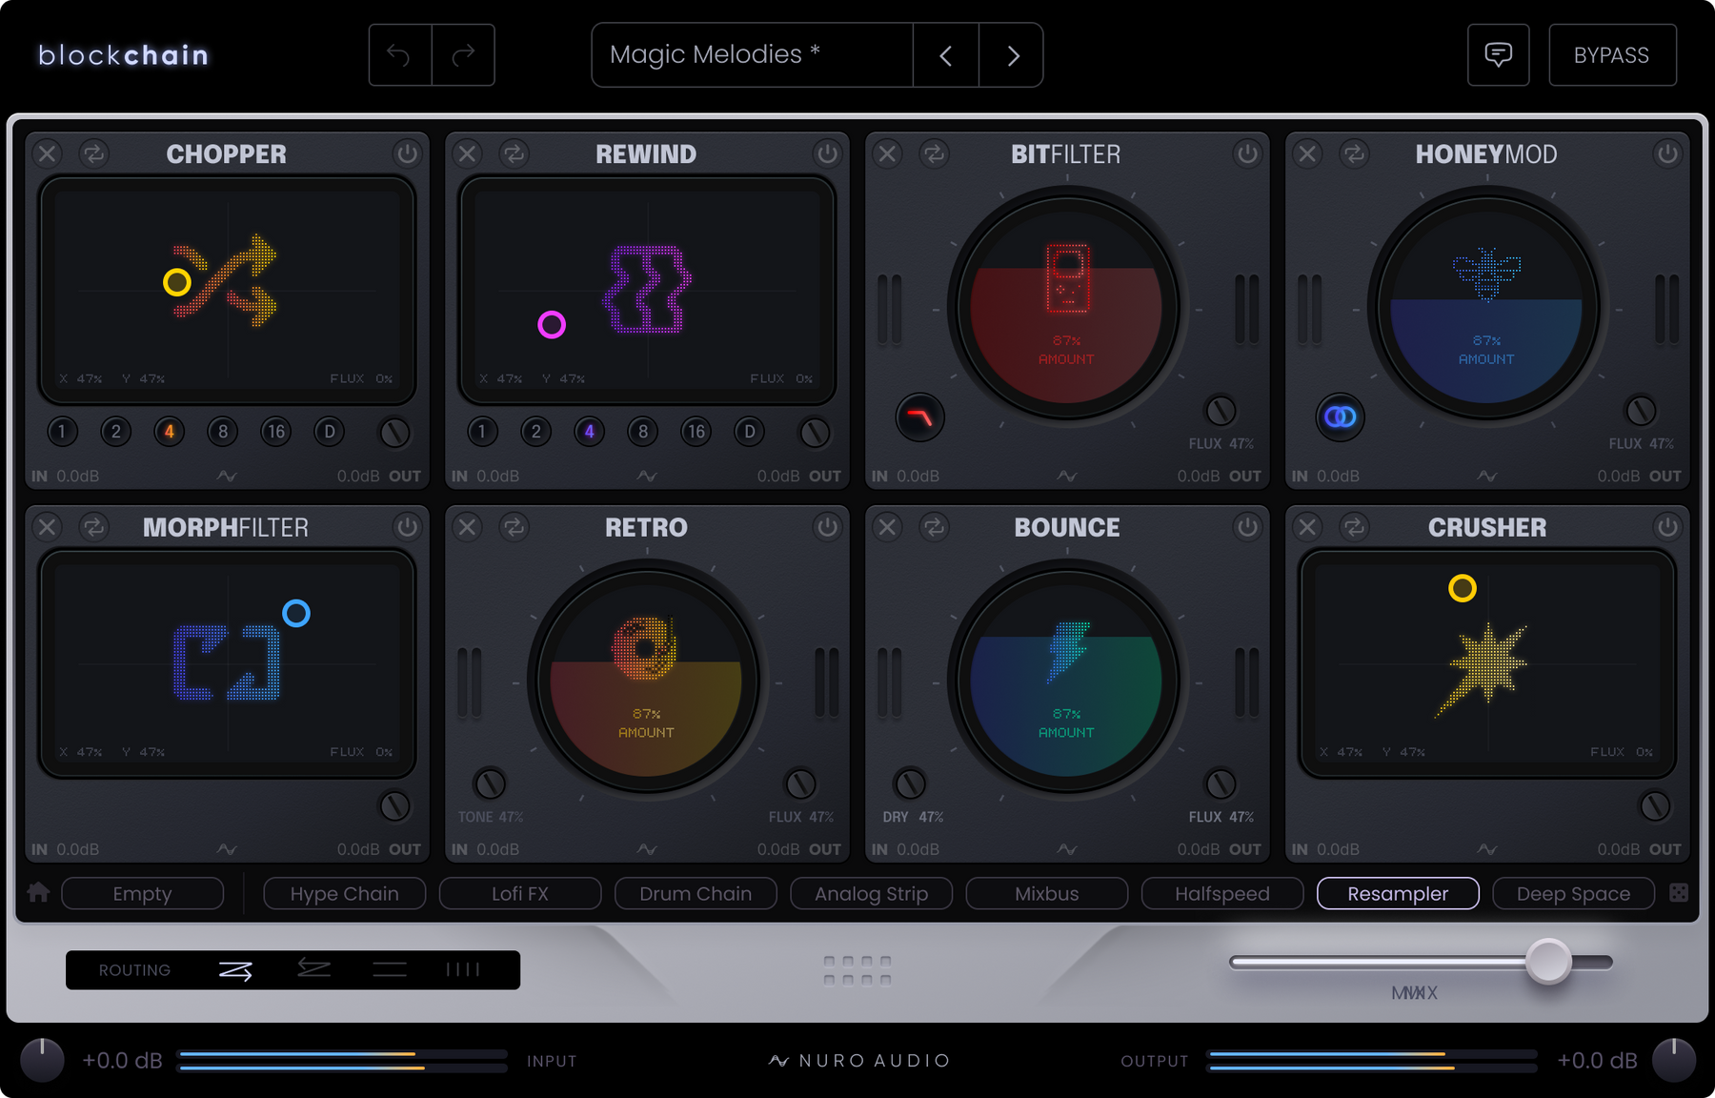Click the MIX slider handle
1715x1098 pixels.
tap(1548, 962)
